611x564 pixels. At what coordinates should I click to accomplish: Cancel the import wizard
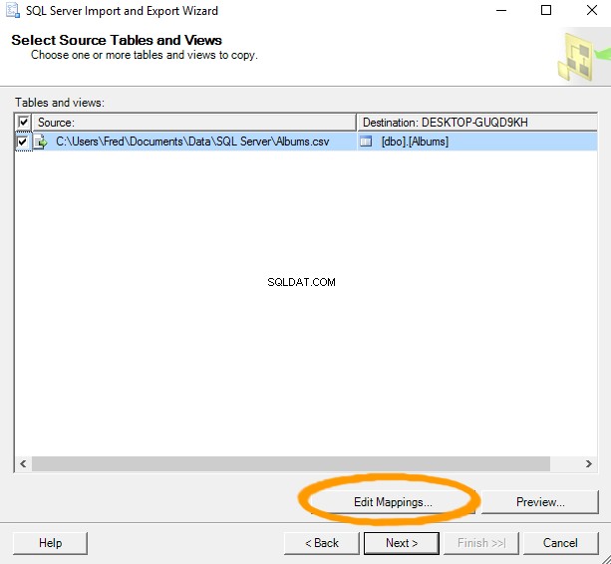pyautogui.click(x=560, y=543)
